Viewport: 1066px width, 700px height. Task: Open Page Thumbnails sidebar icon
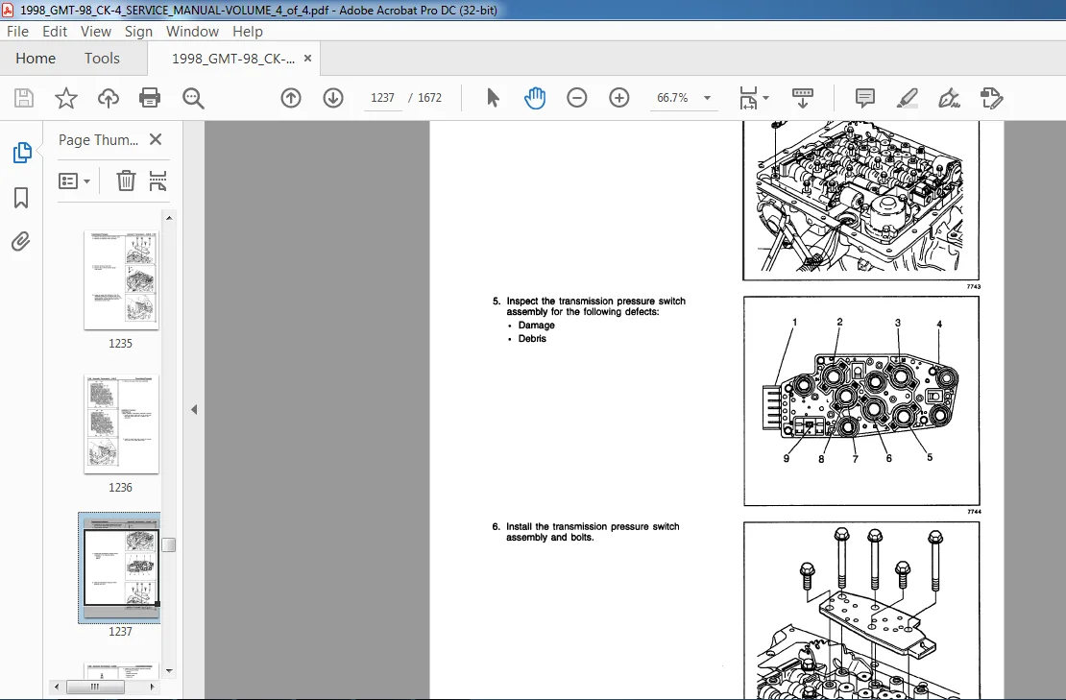point(22,153)
